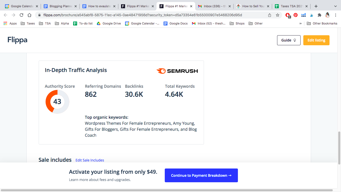Screen dimensions: 341x192
Task: Open the Google Calendar bookmark
Action: (x=142, y=23)
